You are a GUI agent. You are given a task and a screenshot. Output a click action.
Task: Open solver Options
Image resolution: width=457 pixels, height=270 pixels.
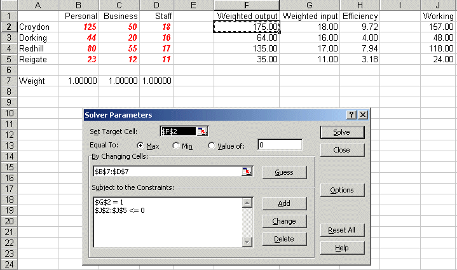tap(341, 190)
